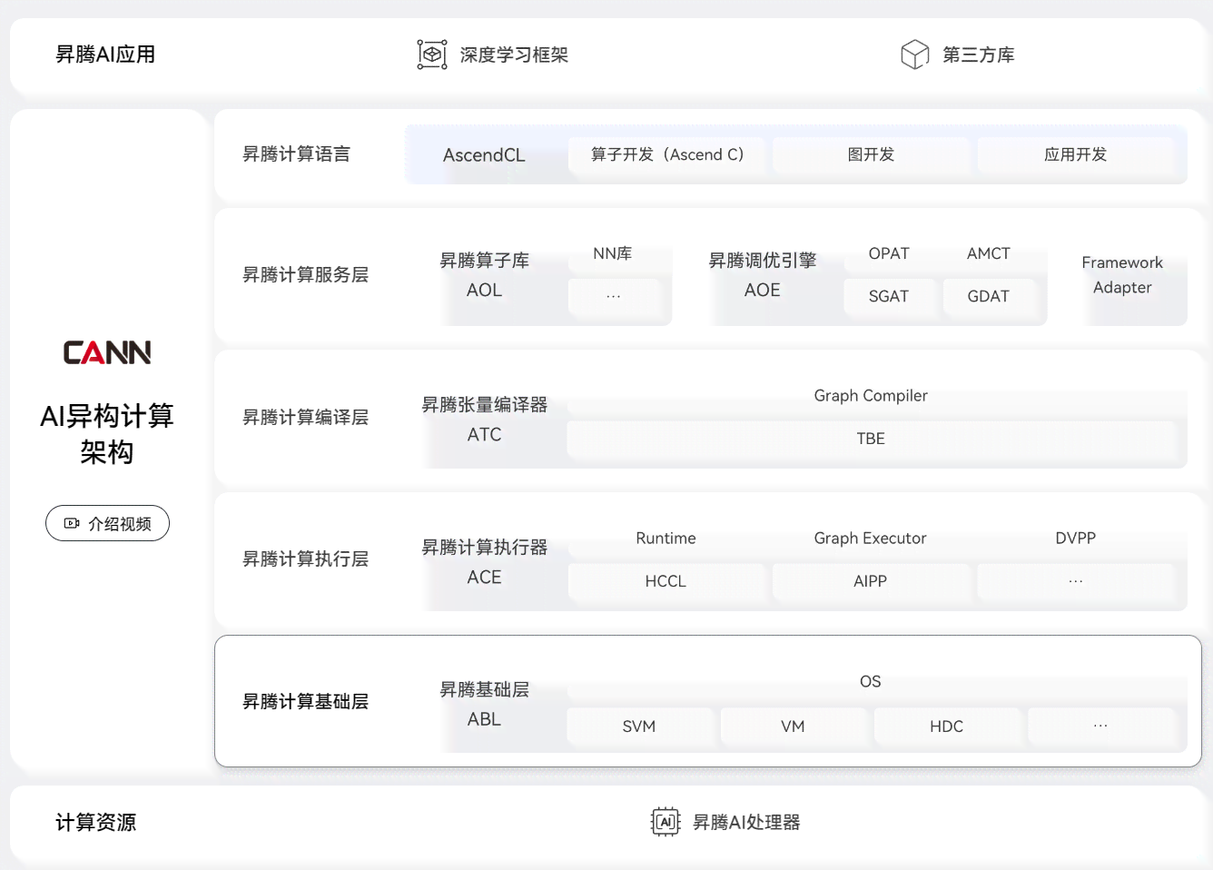Click the deep learning framework icon
Viewport: 1213px width, 870px height.
pos(432,54)
